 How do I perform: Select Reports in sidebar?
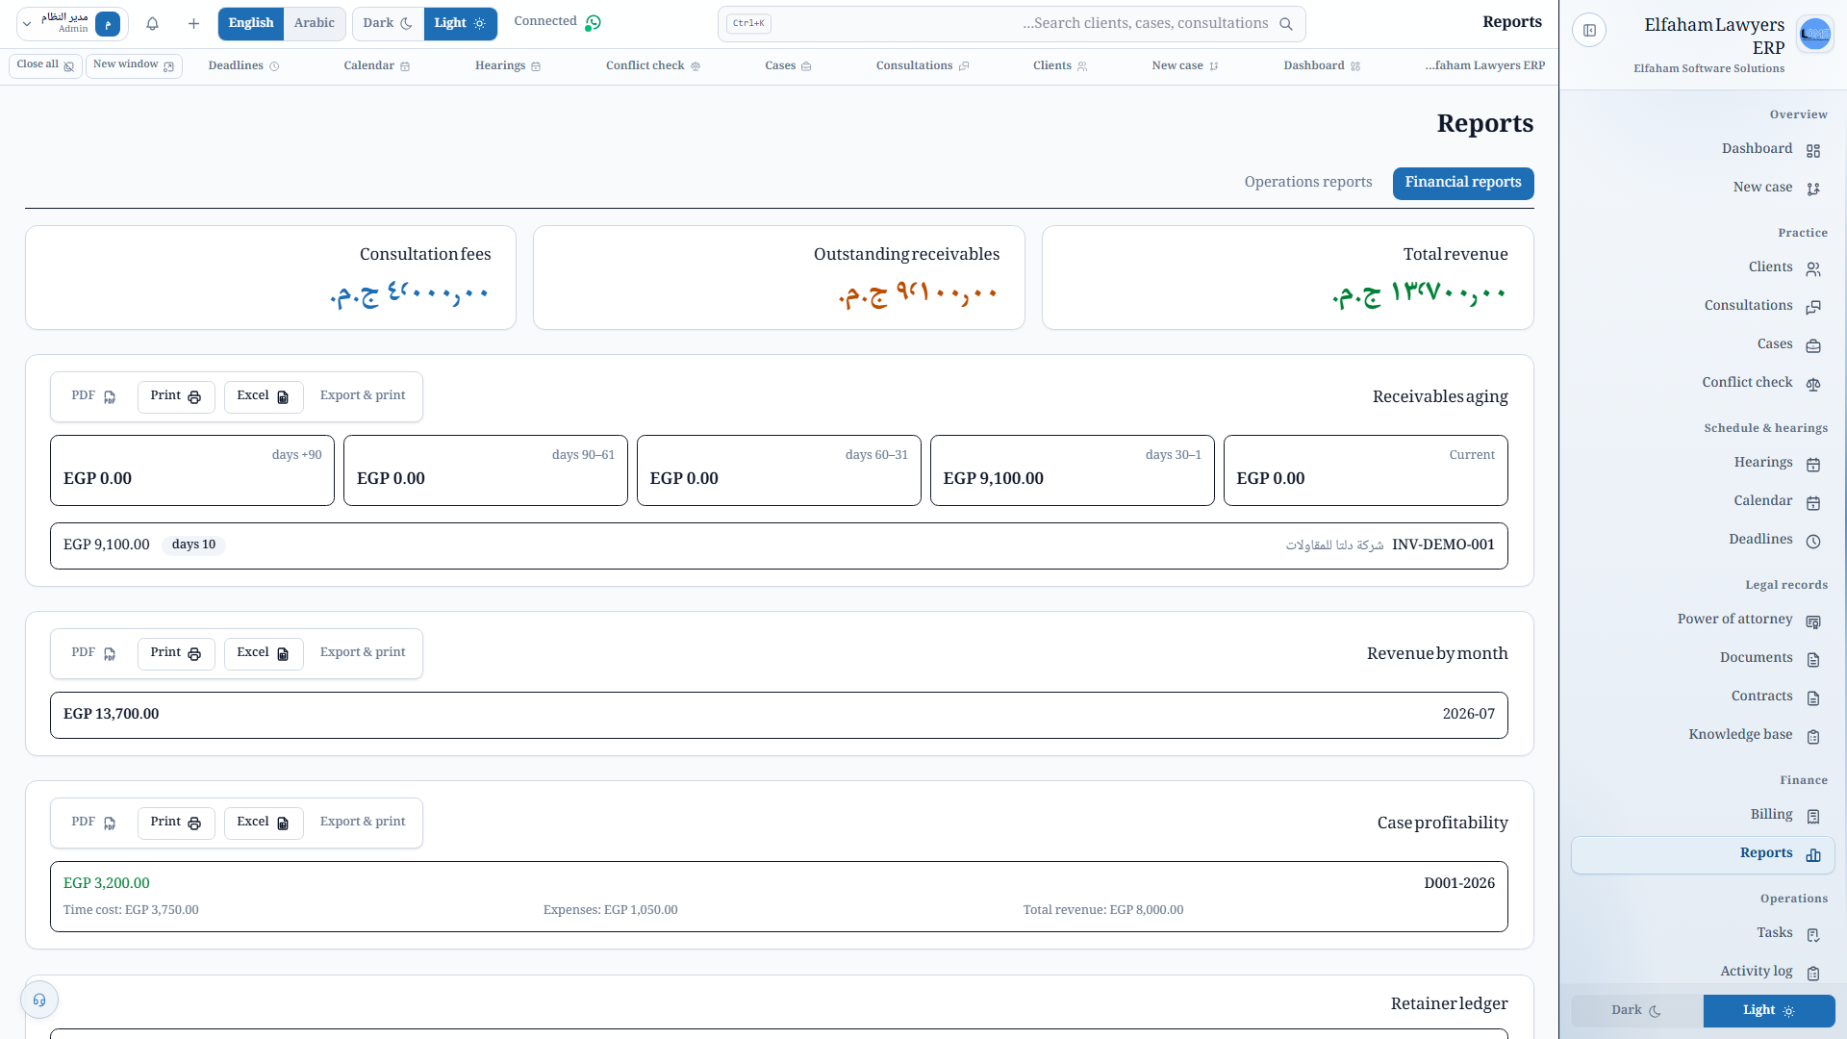(1704, 854)
